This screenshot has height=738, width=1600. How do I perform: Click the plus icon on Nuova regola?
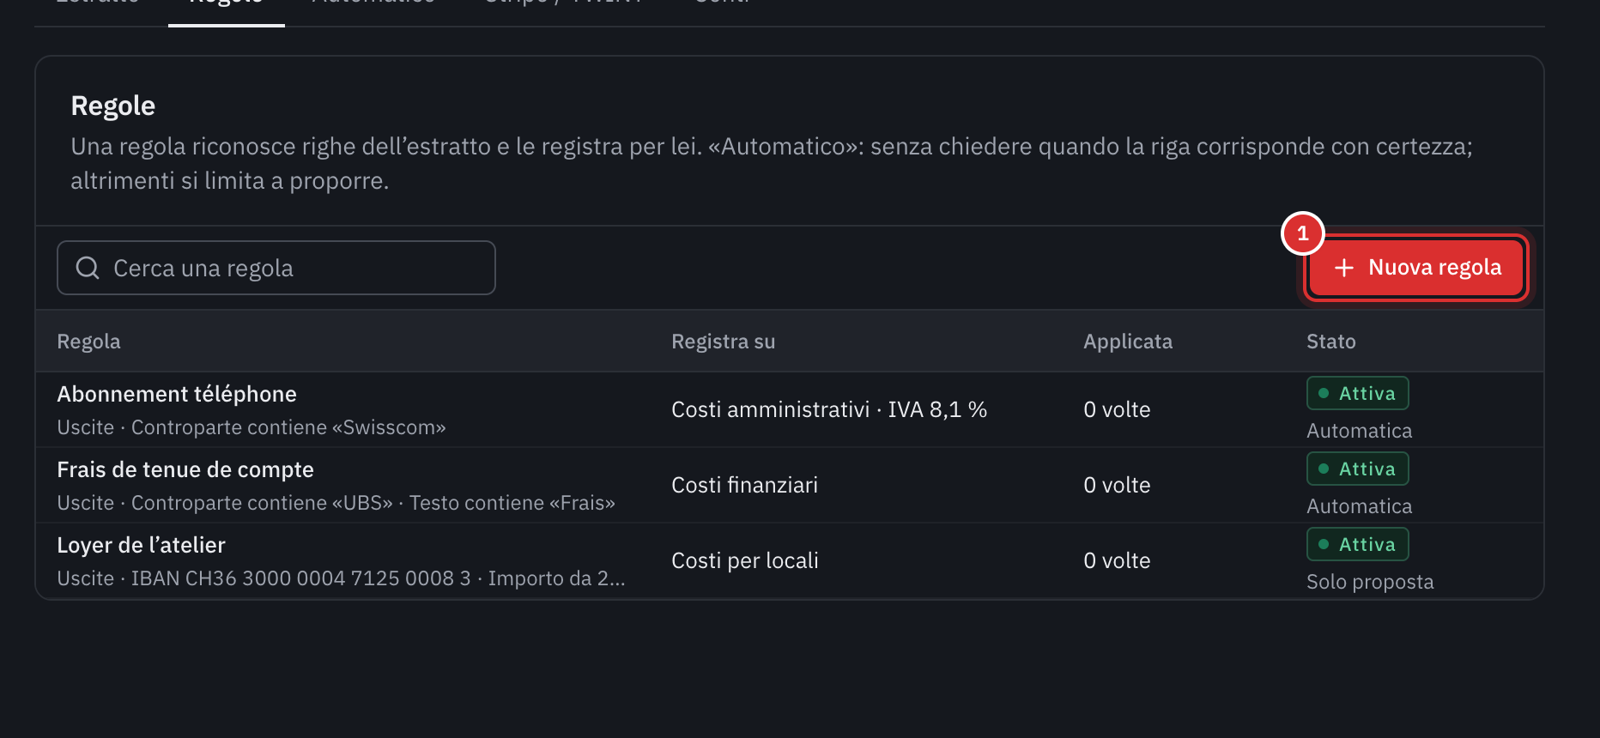tap(1344, 268)
